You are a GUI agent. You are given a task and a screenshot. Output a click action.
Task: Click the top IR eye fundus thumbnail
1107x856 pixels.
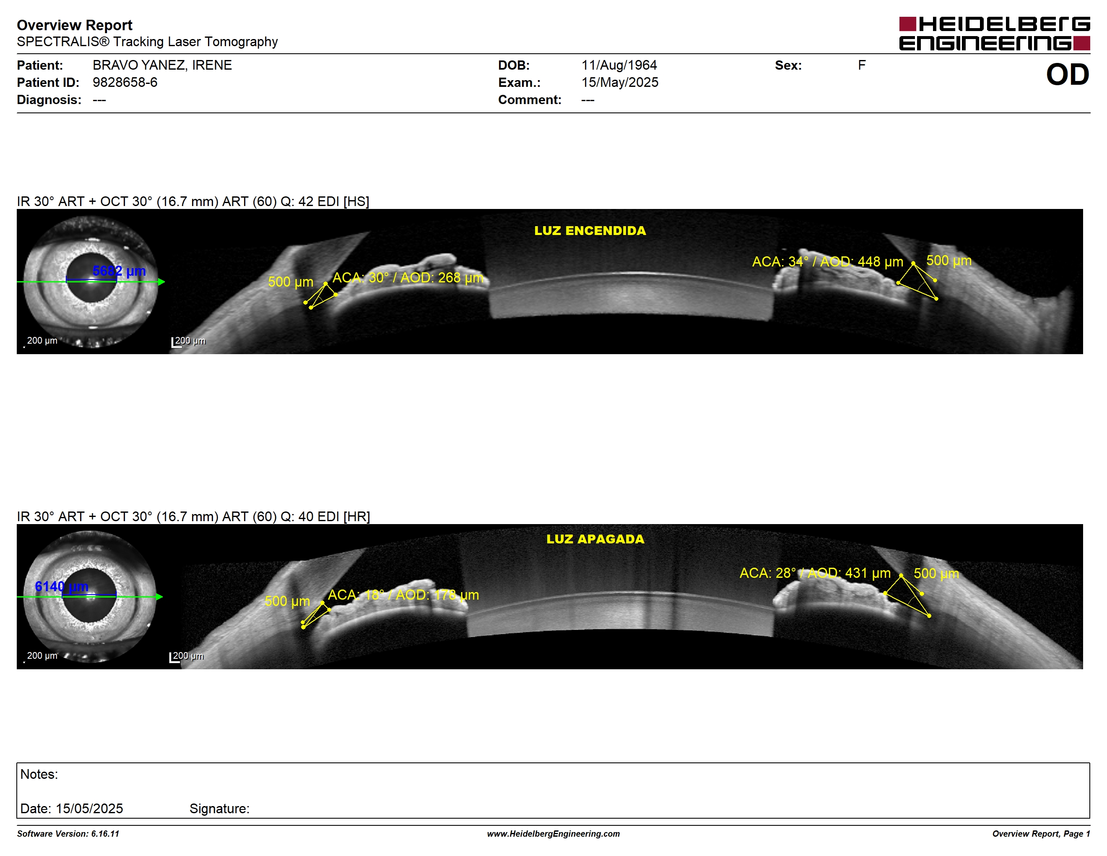[x=91, y=282]
